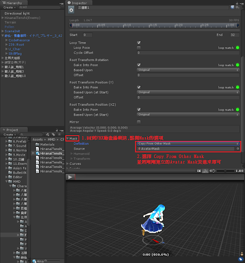
Task: Open Definition Copy From Other Mask dropdown
Action: [188, 143]
